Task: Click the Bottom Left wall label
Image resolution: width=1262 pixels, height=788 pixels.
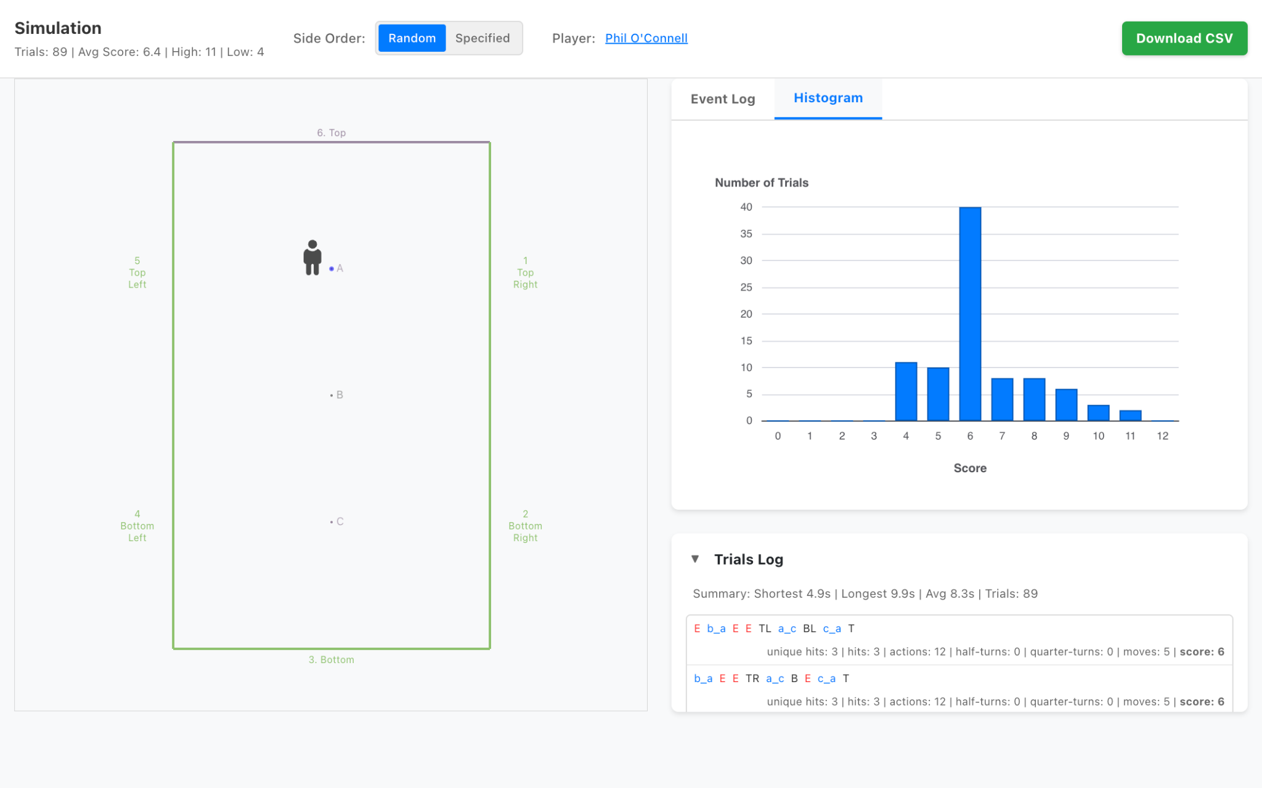Action: pyautogui.click(x=137, y=525)
